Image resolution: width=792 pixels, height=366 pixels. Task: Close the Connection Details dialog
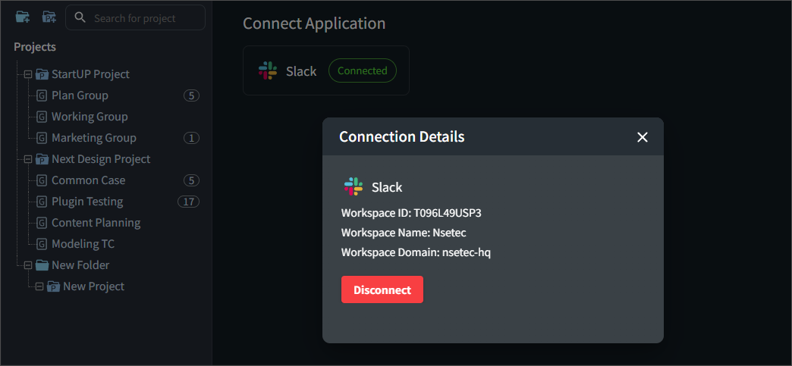(643, 137)
